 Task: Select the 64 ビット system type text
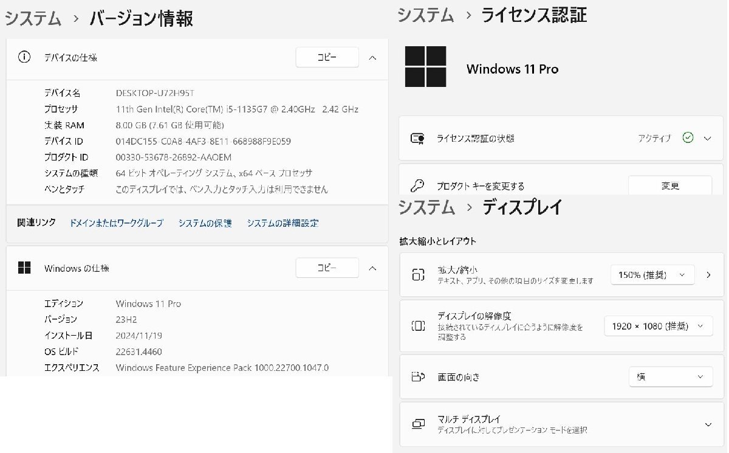tap(214, 173)
